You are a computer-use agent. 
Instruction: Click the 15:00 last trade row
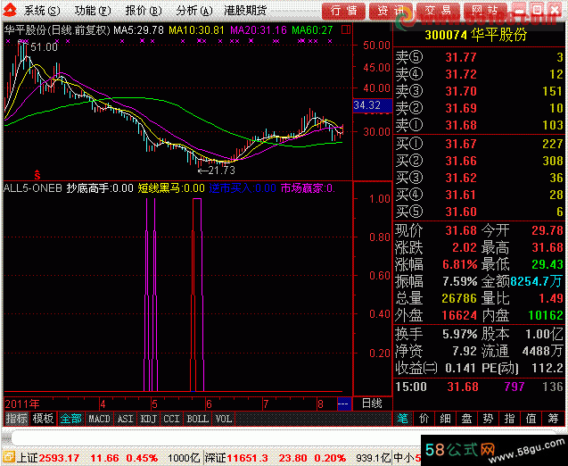[479, 387]
